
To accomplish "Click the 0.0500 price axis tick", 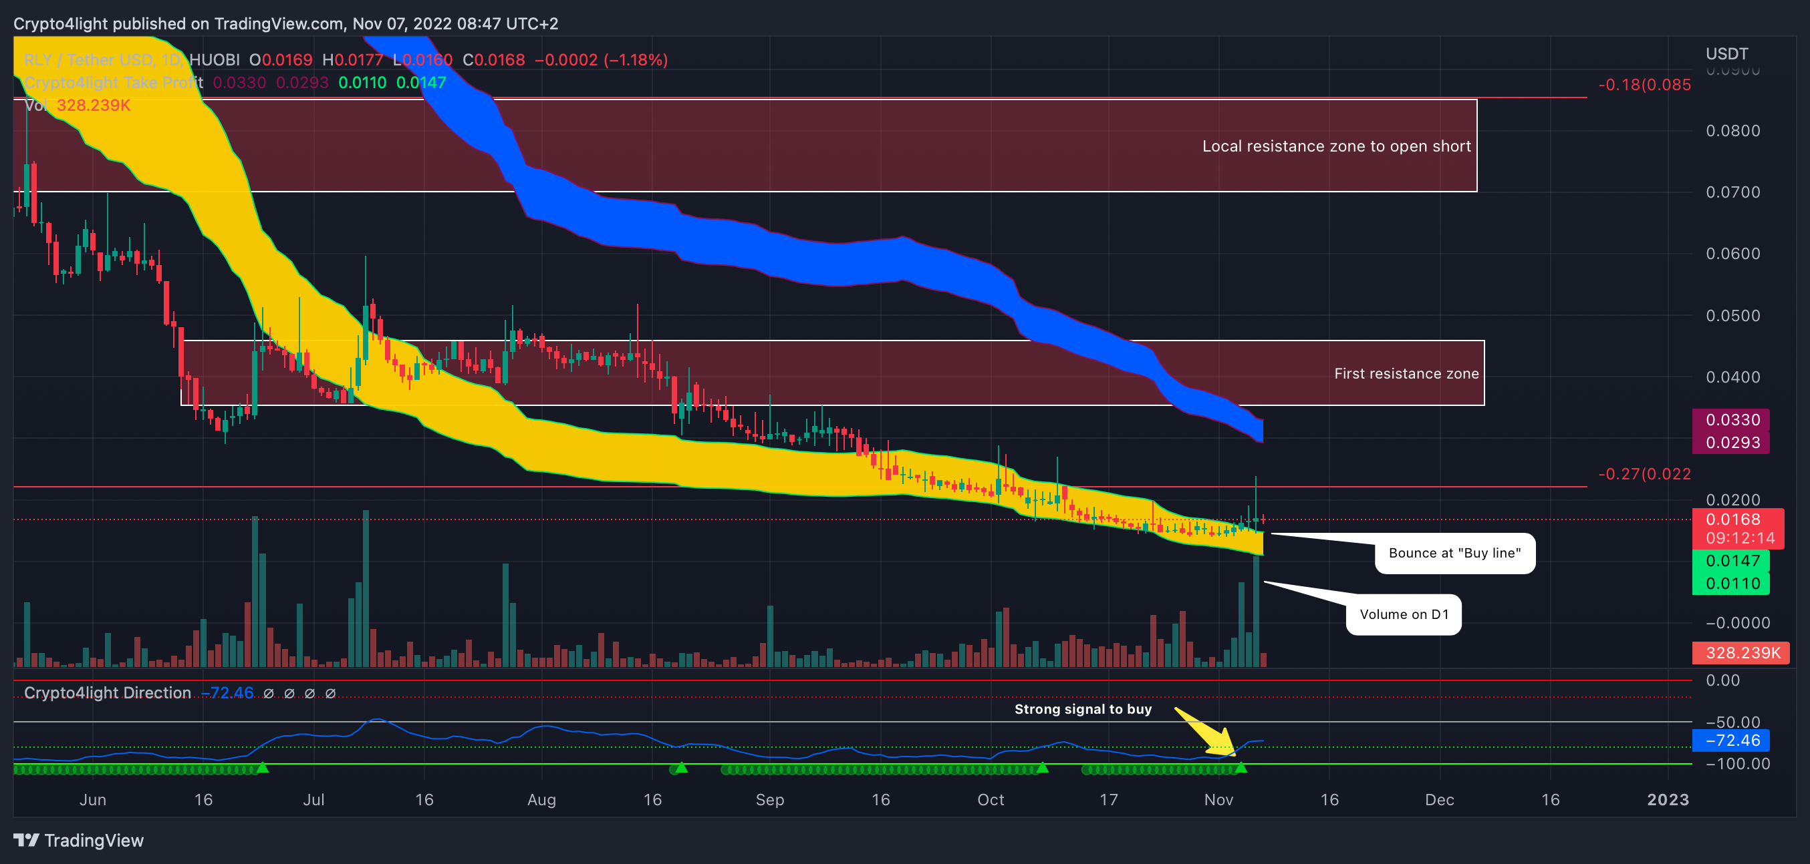I will click(1732, 315).
